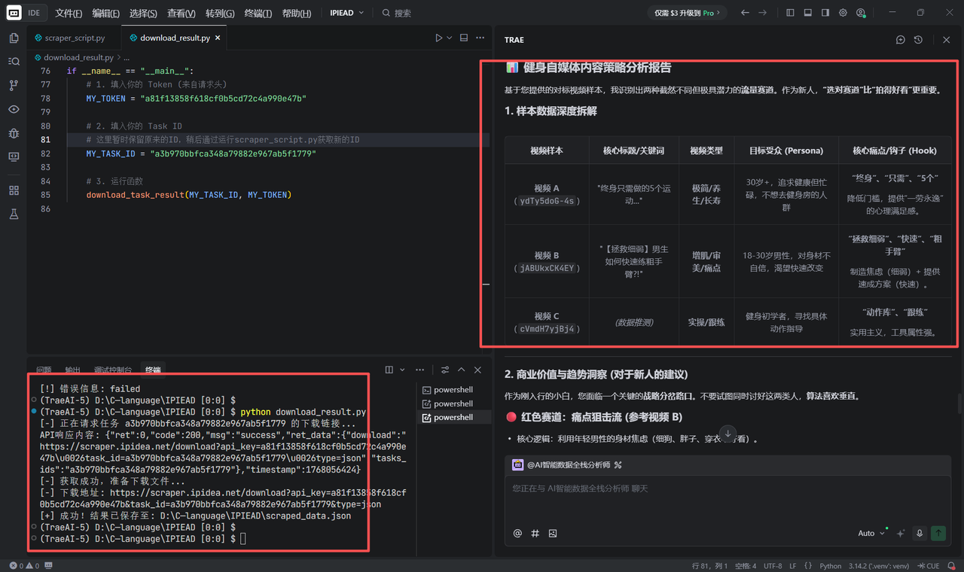Screen dimensions: 964x572
Task: Attach an image to the chat
Action: pos(553,534)
